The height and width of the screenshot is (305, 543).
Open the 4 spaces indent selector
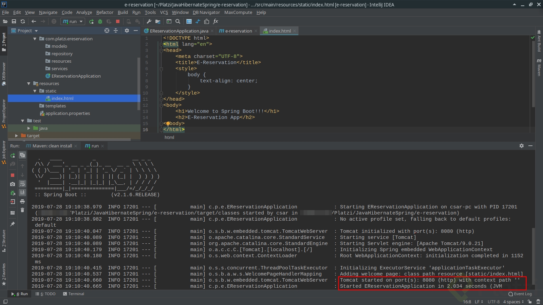[513, 302]
